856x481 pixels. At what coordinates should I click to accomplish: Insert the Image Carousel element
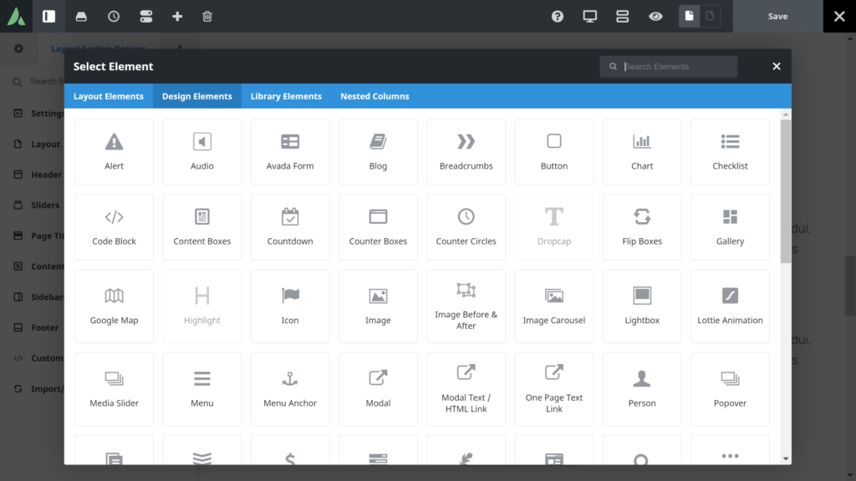pyautogui.click(x=554, y=306)
